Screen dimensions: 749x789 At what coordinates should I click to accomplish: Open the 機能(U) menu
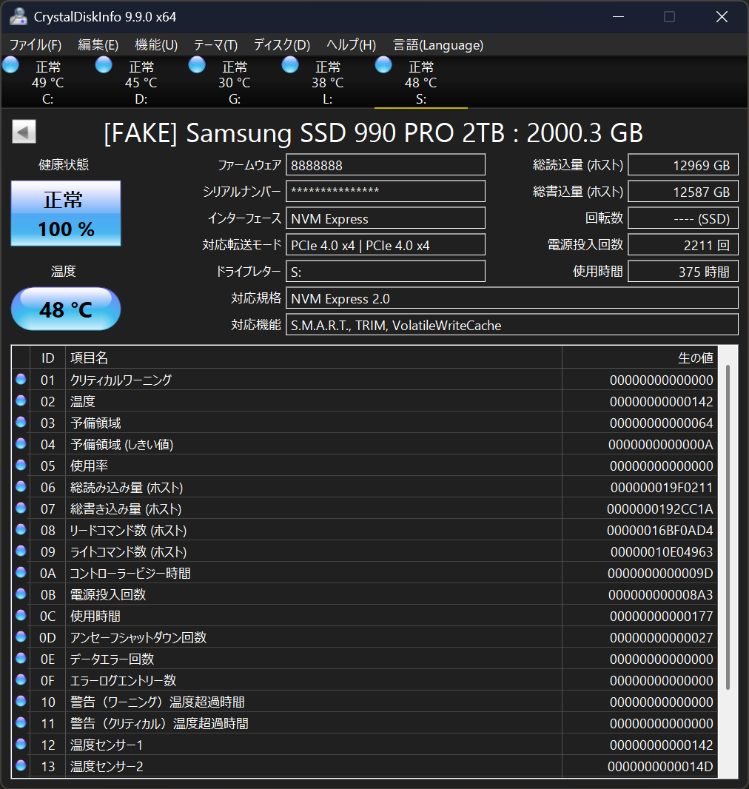point(156,45)
